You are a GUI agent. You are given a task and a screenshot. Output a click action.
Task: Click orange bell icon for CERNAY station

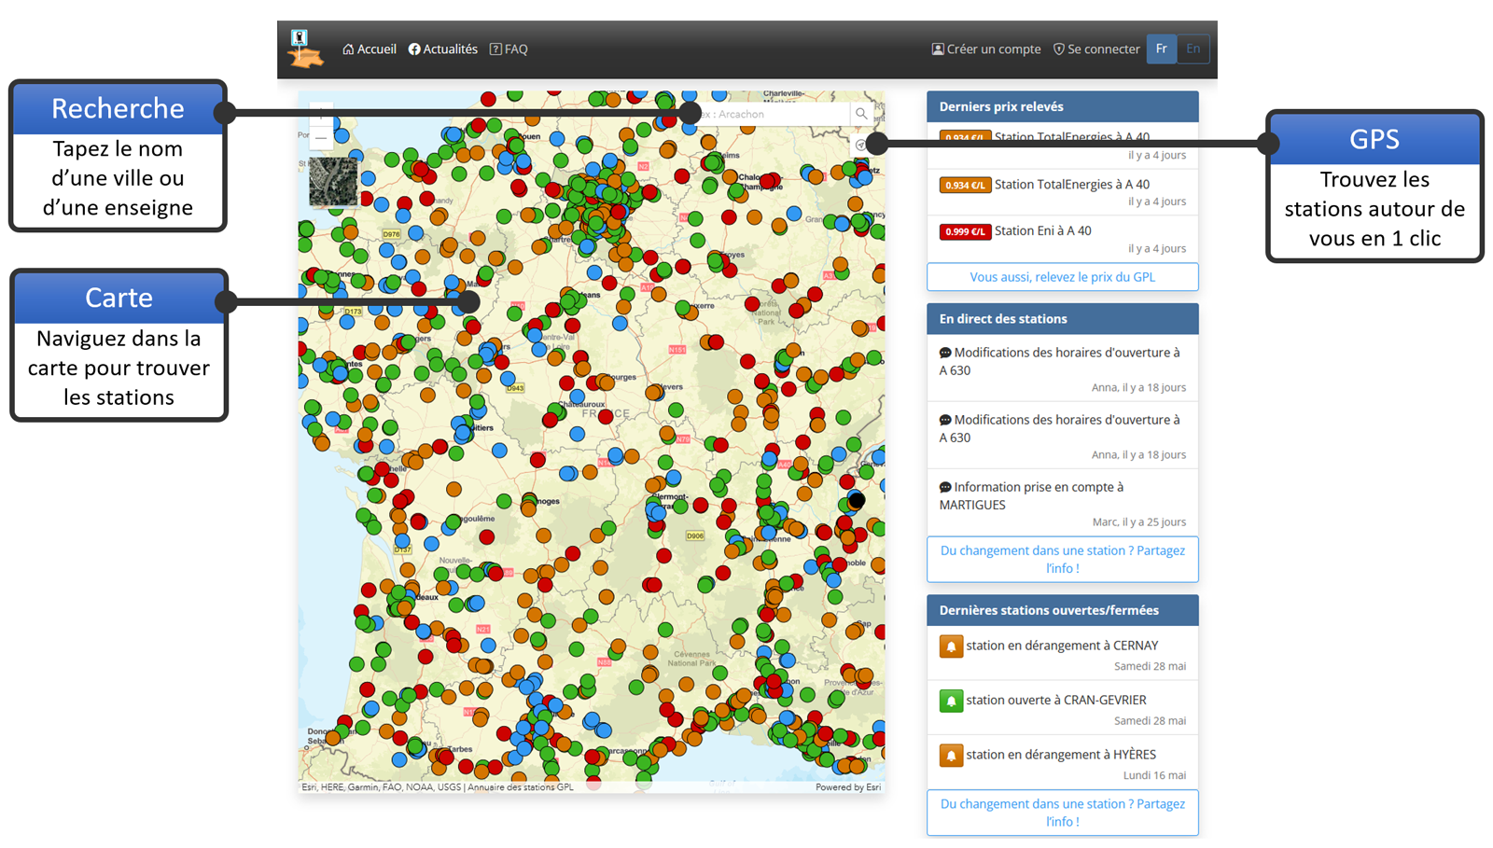(x=951, y=646)
